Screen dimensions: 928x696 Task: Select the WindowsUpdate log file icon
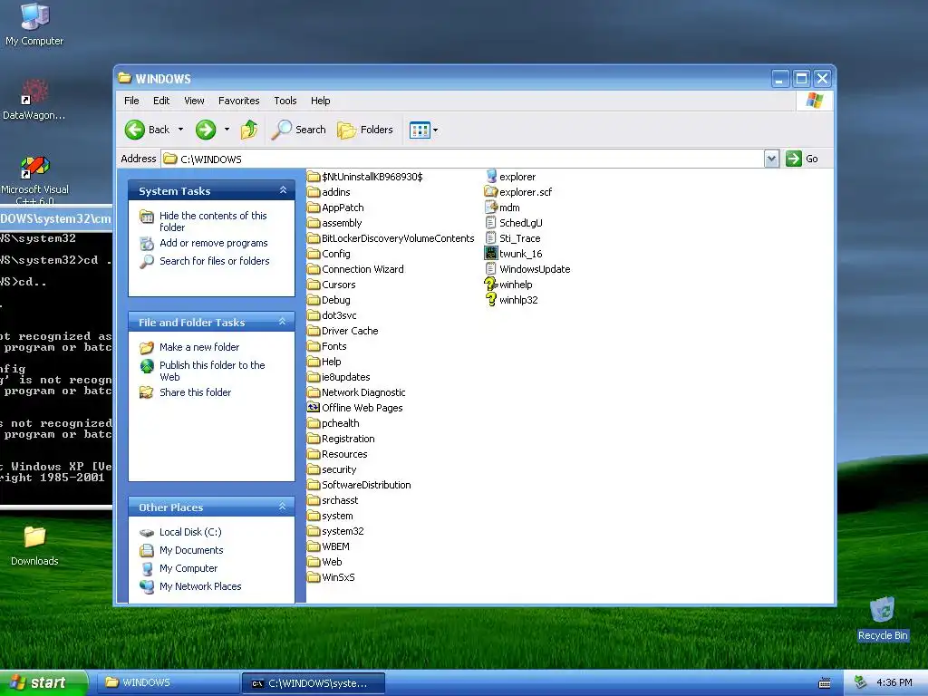[x=490, y=268]
